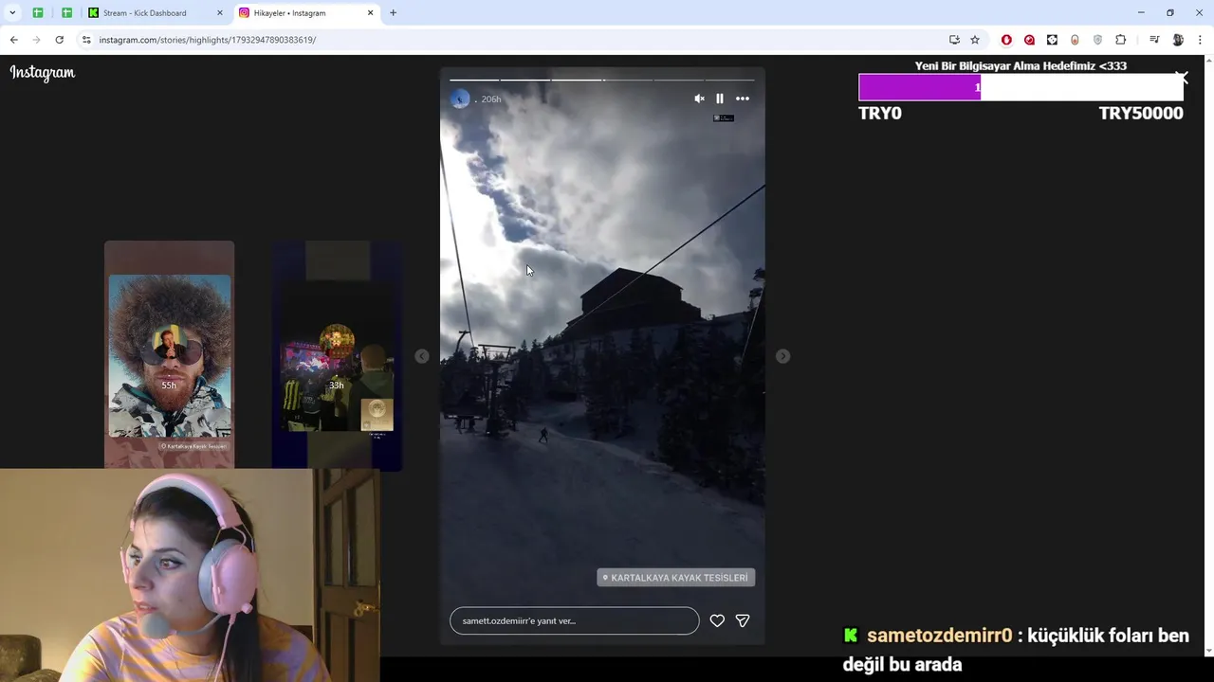Mute or unmute the story audio
Screen dimensions: 1214x682
coord(699,99)
